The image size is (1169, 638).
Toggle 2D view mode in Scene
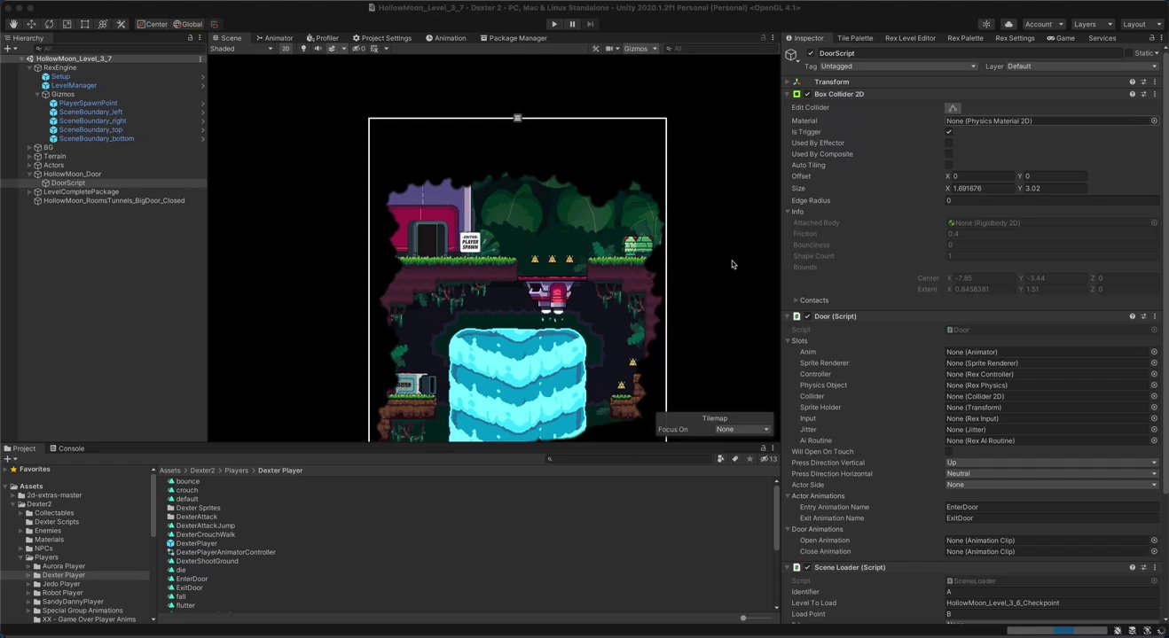click(x=286, y=49)
